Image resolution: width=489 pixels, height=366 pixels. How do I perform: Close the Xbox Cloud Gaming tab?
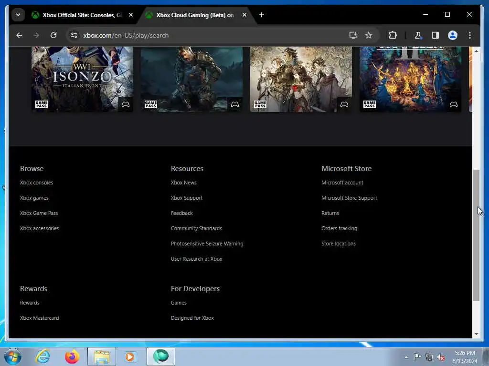244,15
